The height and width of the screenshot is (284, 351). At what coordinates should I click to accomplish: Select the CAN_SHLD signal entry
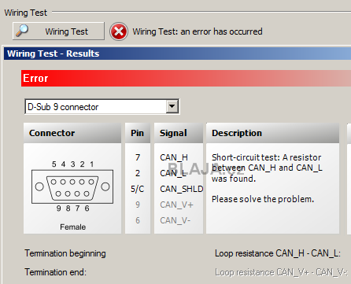pyautogui.click(x=182, y=189)
